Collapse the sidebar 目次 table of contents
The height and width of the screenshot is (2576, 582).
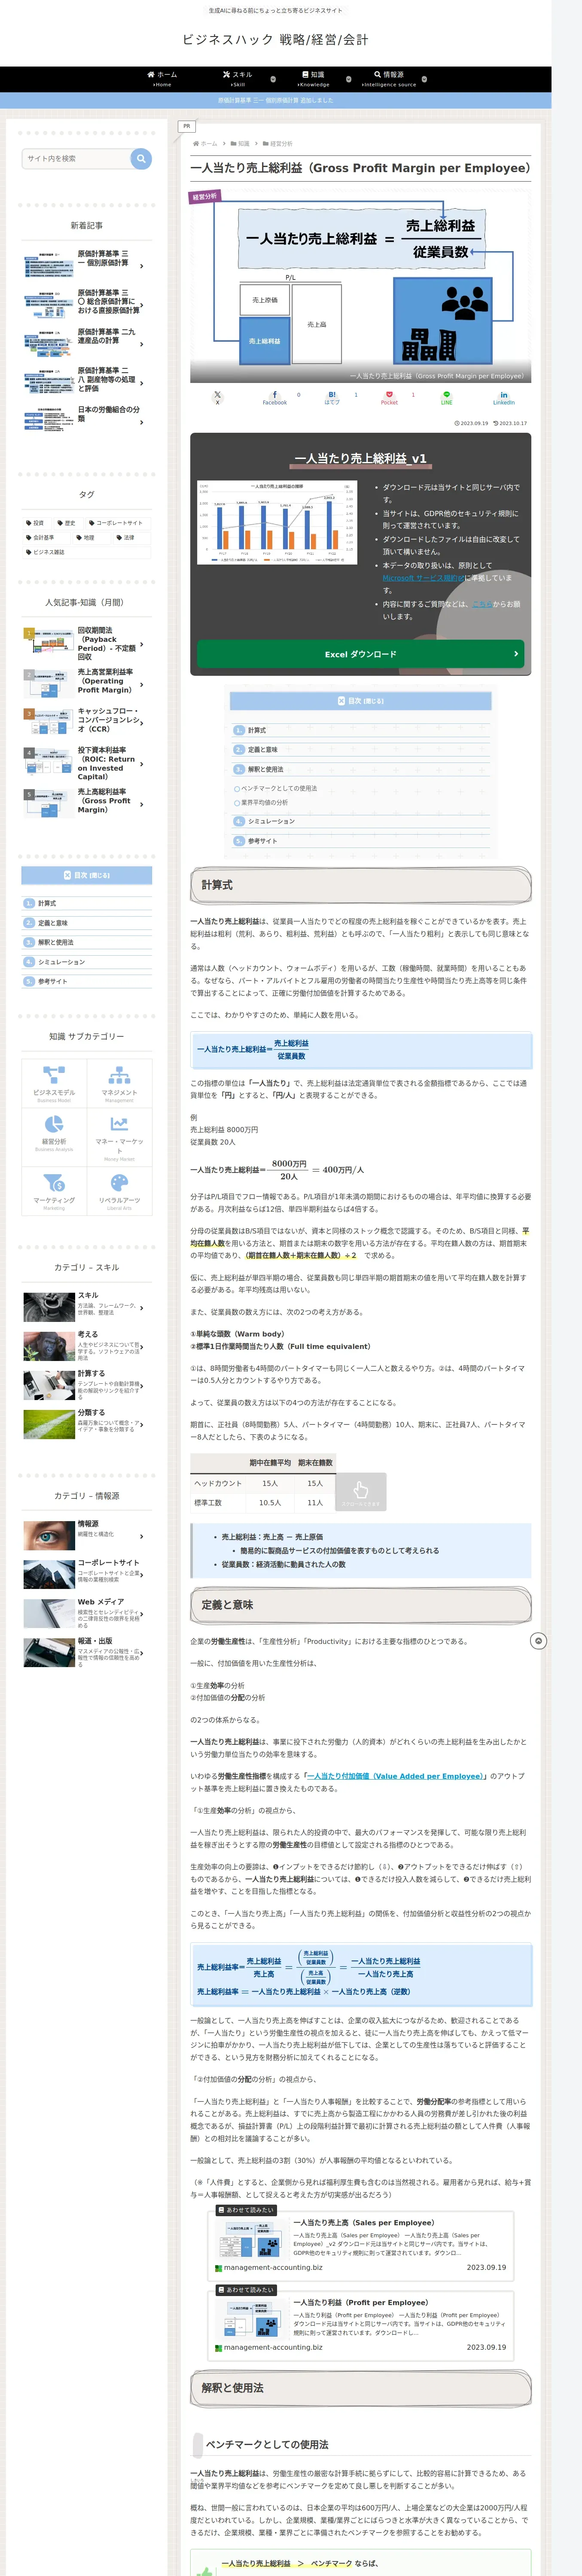click(x=87, y=875)
